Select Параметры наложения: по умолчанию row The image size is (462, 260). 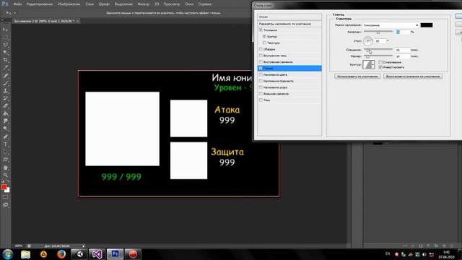(x=289, y=24)
